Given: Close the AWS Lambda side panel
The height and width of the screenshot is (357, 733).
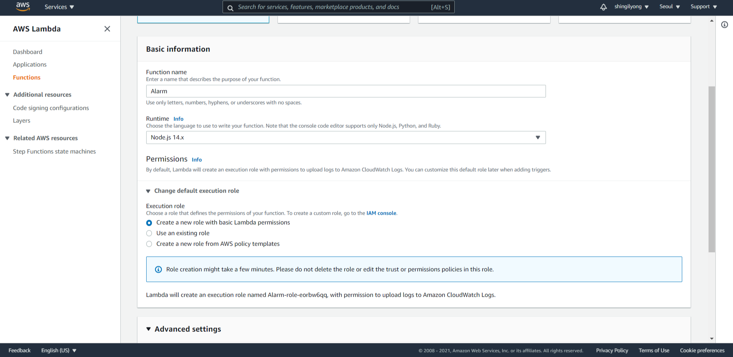Looking at the screenshot, I should pyautogui.click(x=107, y=29).
